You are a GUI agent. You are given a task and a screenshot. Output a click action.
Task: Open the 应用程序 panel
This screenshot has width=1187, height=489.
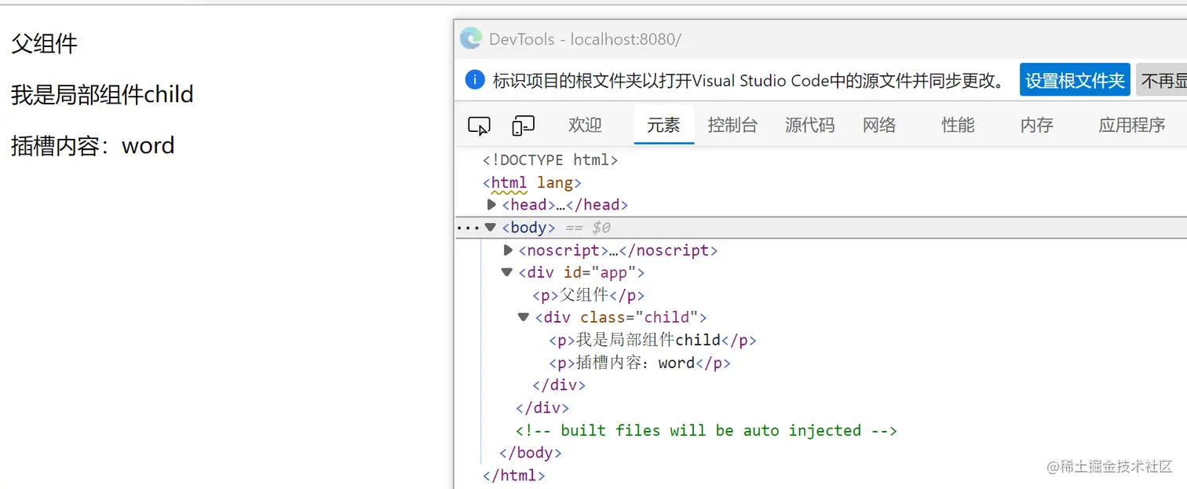(x=1131, y=125)
